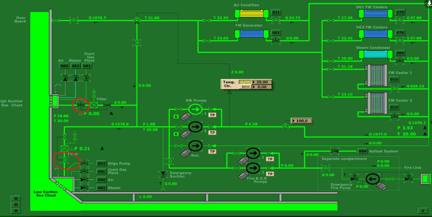Select the Aux. sea water pump
Screen dimensions: 432x217
tap(195, 145)
